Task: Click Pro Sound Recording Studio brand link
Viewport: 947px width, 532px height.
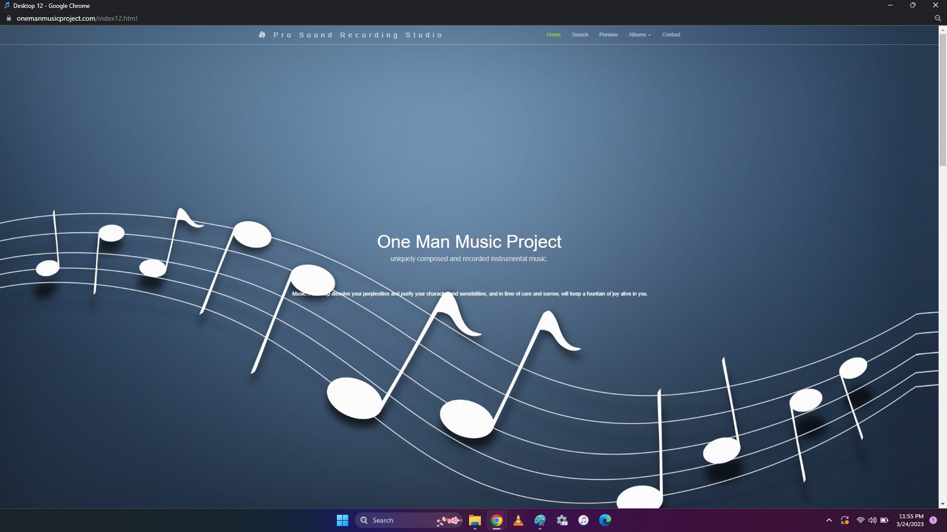Action: point(358,35)
